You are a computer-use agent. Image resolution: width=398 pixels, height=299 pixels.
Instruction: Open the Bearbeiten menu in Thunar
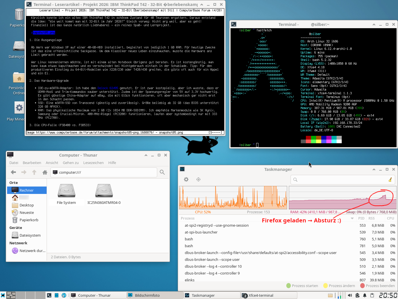point(32,163)
